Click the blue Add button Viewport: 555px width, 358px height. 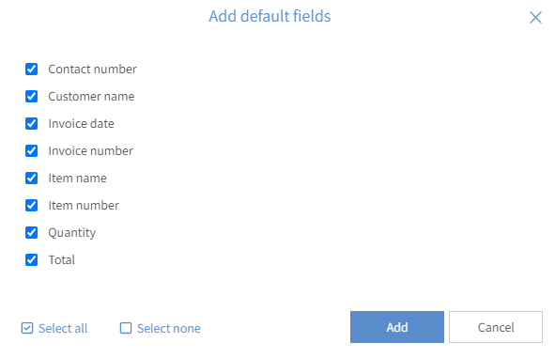click(x=397, y=327)
